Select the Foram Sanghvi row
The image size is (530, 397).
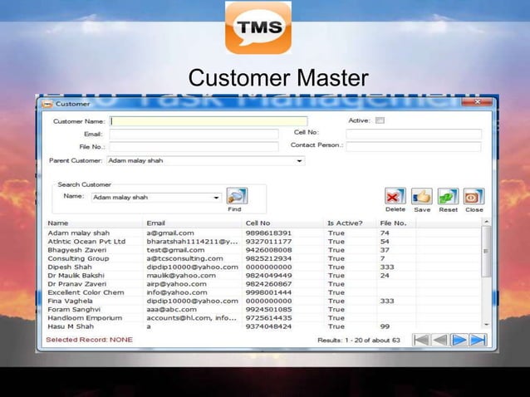263,310
